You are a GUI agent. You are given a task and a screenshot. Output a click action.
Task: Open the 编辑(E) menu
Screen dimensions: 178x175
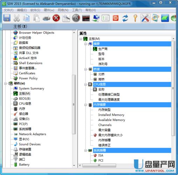[22, 10]
